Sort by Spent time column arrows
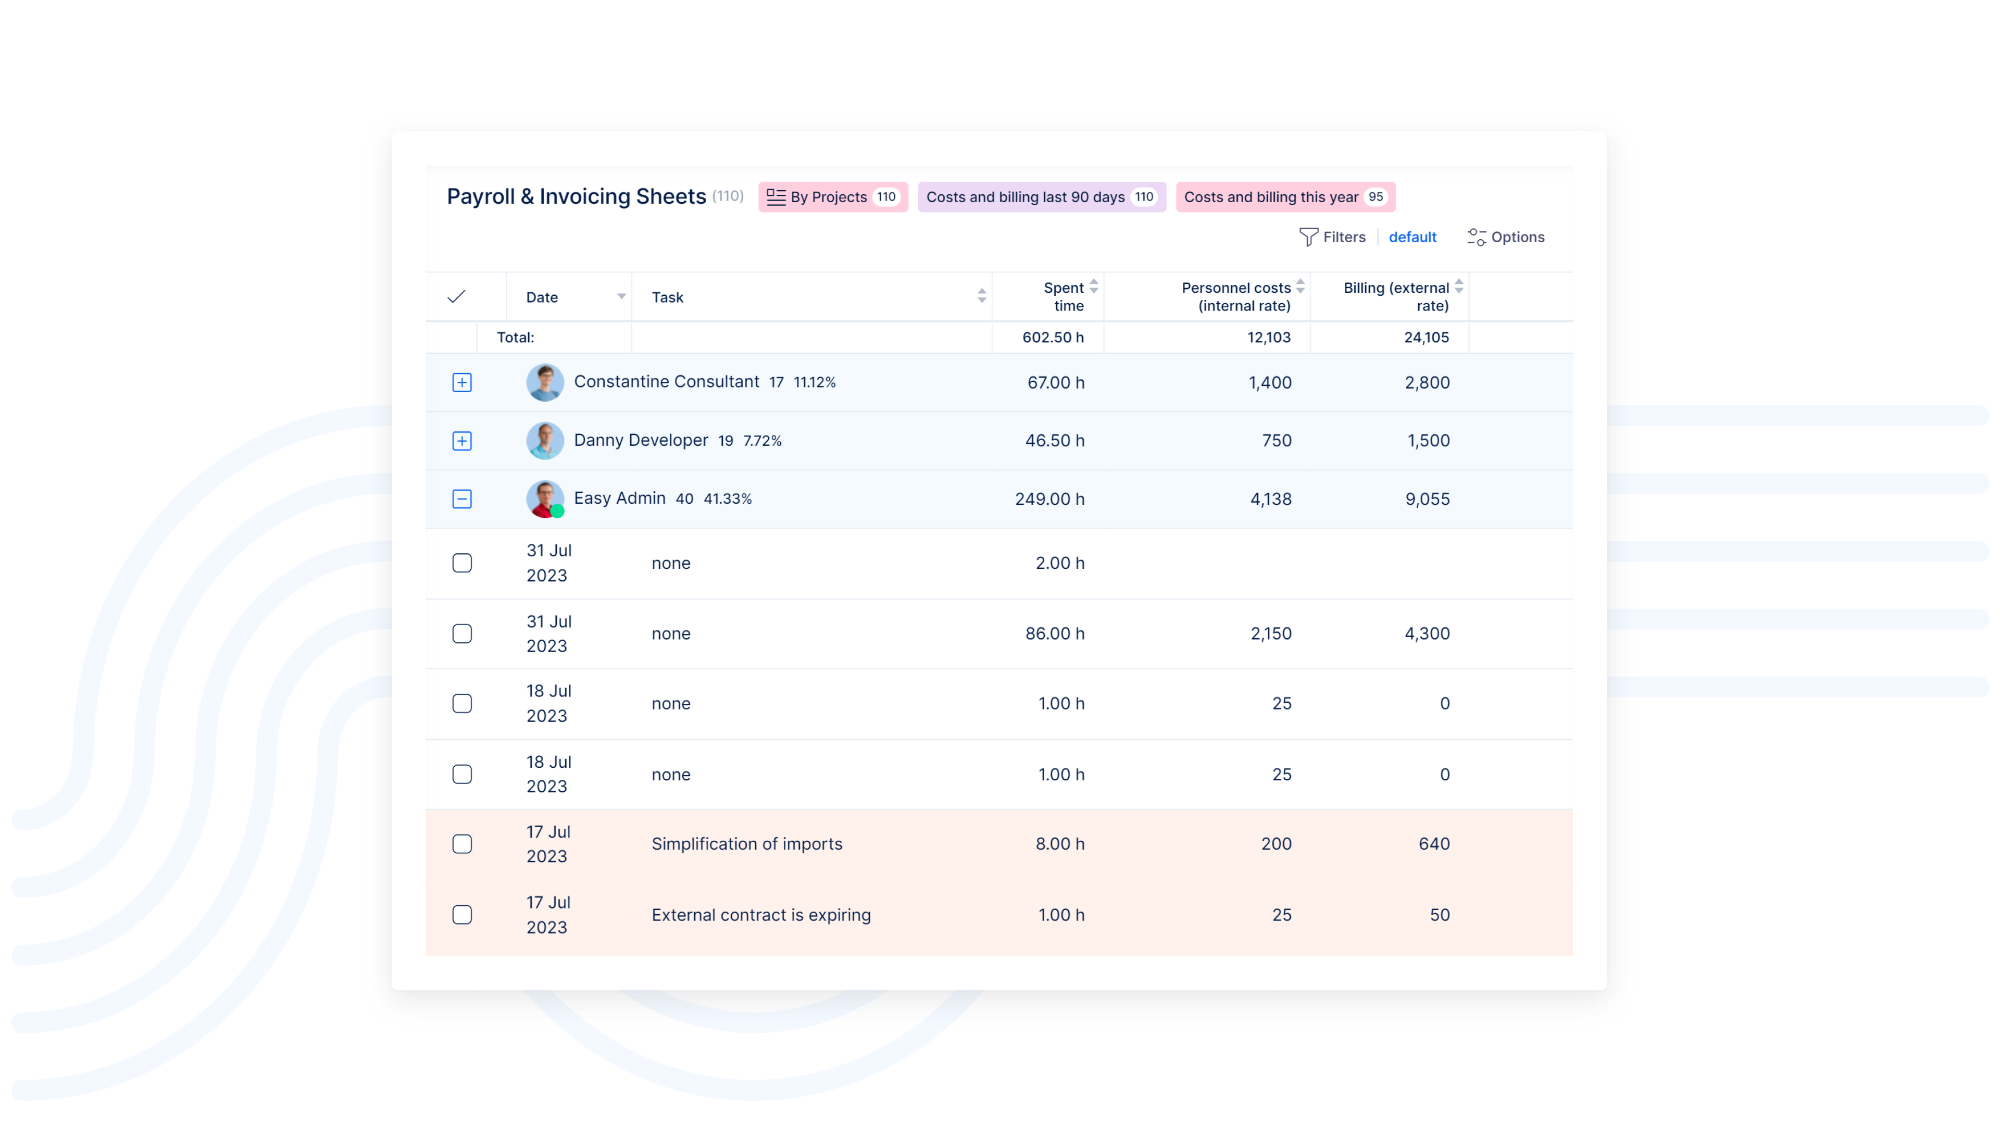 [x=1093, y=287]
